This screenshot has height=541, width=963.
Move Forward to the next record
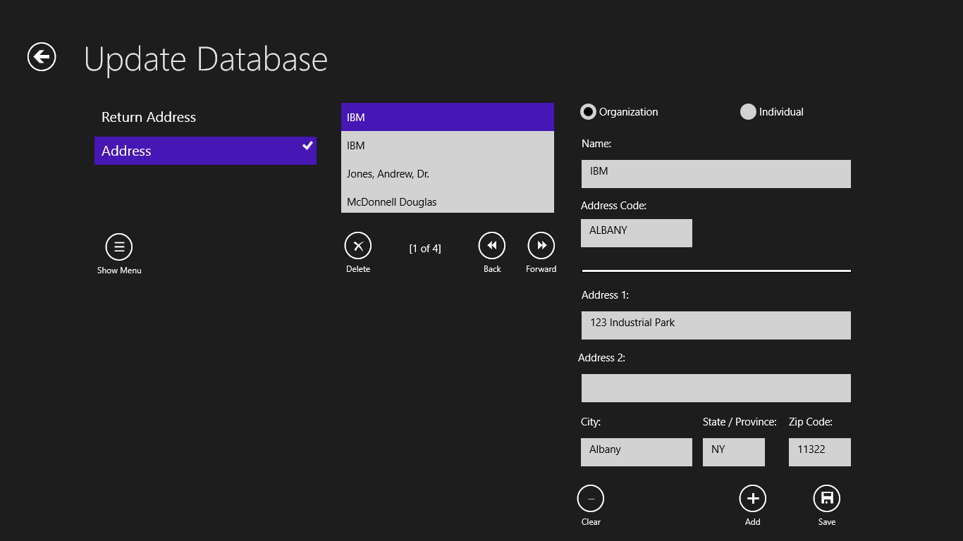tap(541, 244)
